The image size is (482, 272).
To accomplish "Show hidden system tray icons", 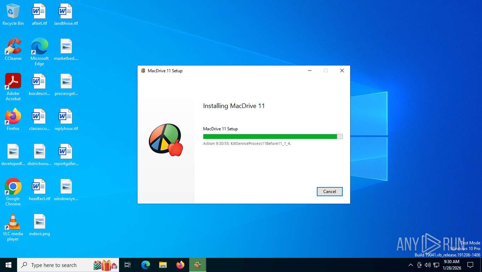I will click(411, 265).
